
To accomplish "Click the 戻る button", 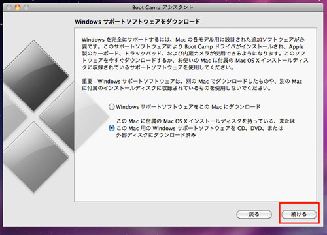I will click(254, 214).
